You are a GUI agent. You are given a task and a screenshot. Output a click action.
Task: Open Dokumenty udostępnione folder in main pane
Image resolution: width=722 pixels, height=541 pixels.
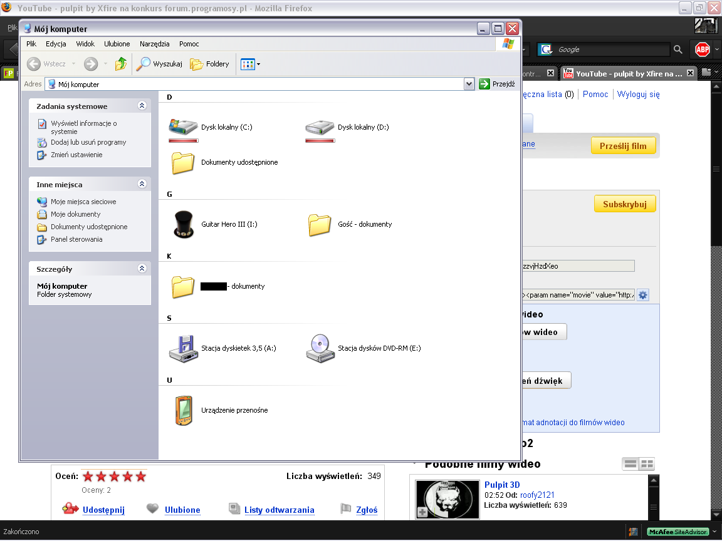224,162
